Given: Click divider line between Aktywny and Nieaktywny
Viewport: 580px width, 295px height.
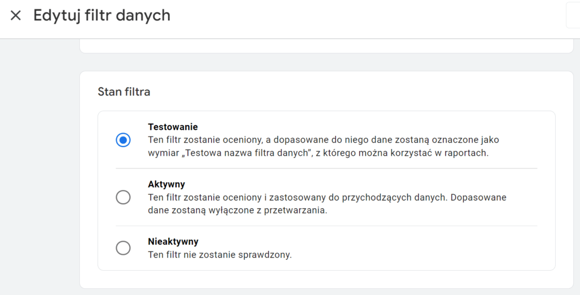Looking at the screenshot, I should (x=326, y=226).
